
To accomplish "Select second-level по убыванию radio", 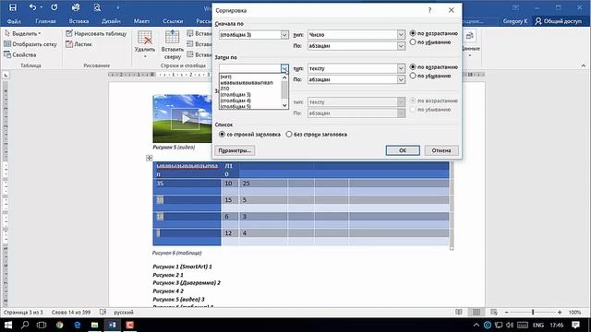I will tap(413, 76).
